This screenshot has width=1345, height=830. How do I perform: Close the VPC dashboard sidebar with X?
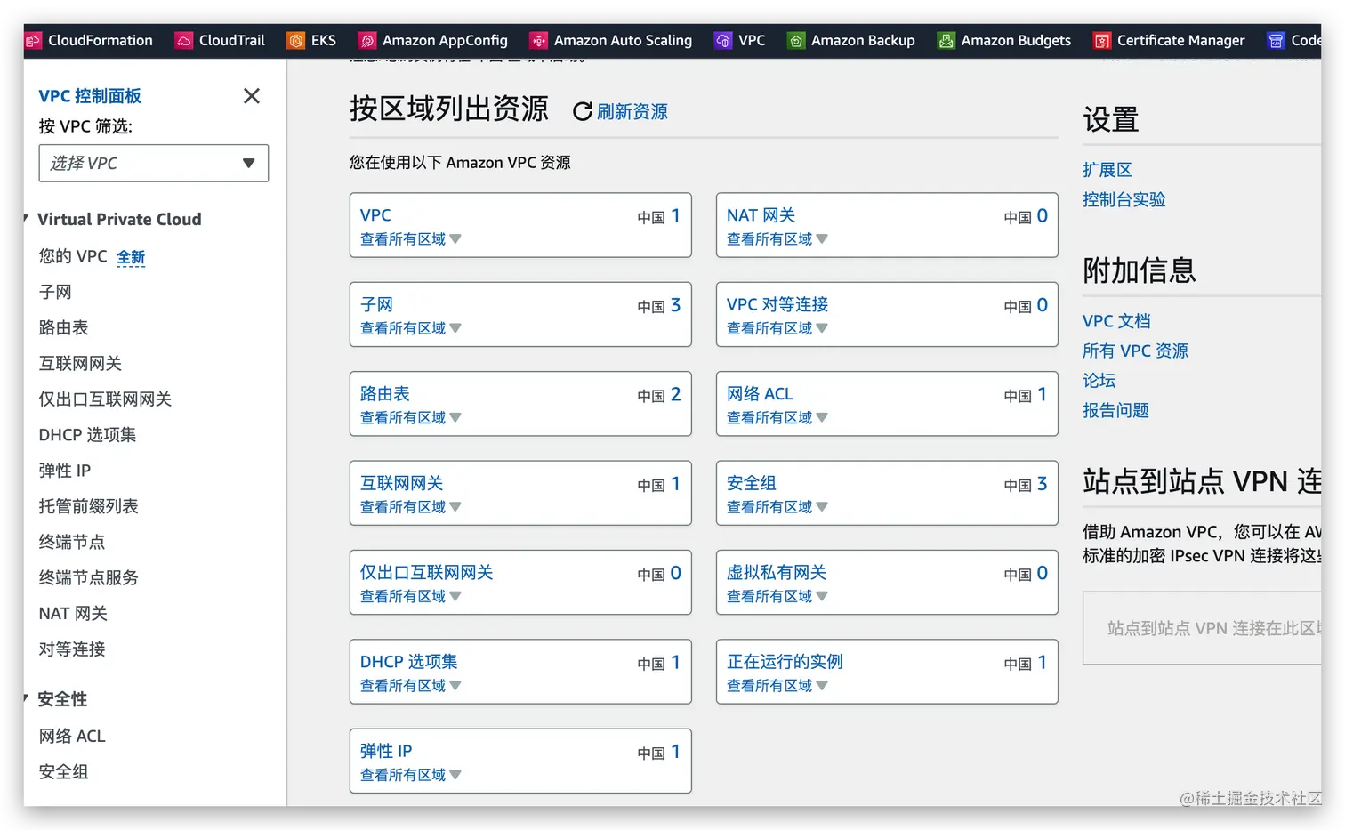(x=252, y=95)
